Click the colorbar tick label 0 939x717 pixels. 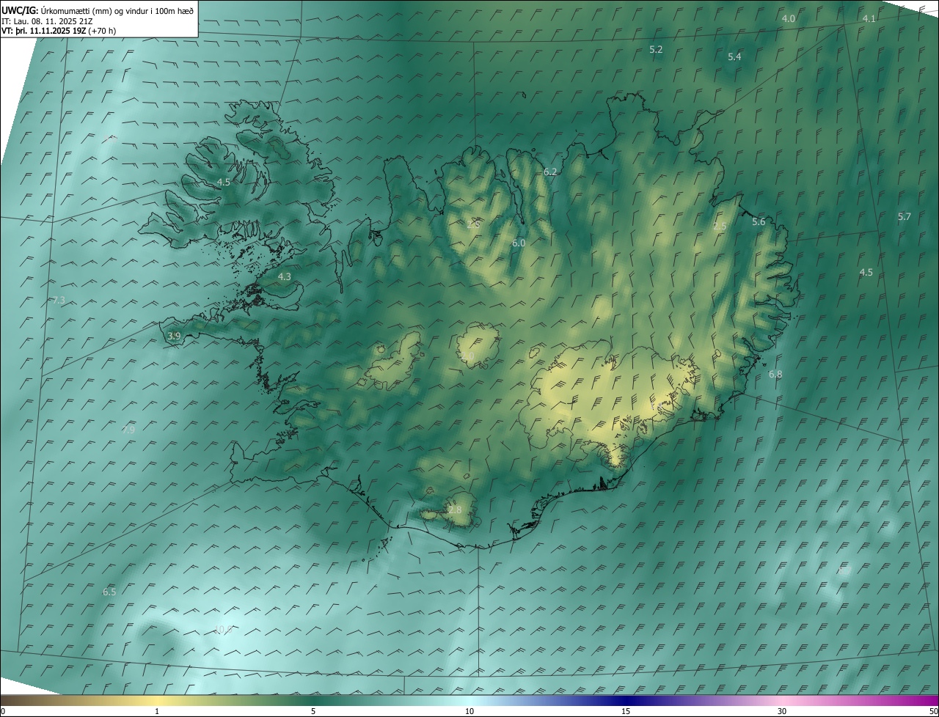3,711
